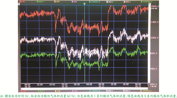Click the 6600.0 lower scale value

coord(153,84)
